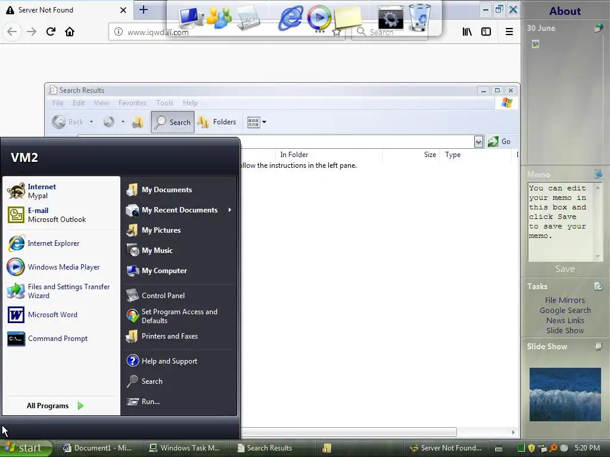Open the Favorites menu in Search Results
Screen dimensions: 610x457
[x=132, y=103]
